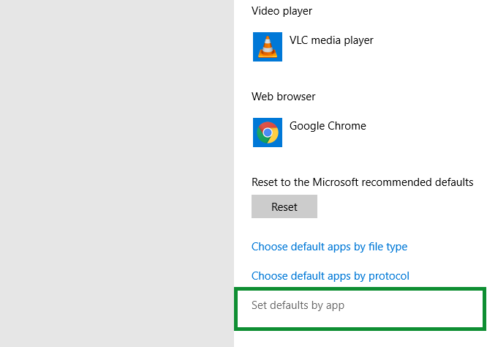Select the Google Chrome name text

[328, 126]
